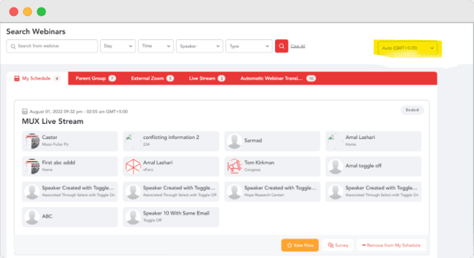Open the Time filter dropdown

[x=156, y=46]
